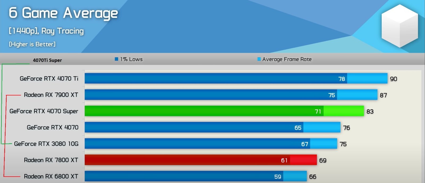Click the 'Radeon RX 6800 XT' label

point(51,176)
